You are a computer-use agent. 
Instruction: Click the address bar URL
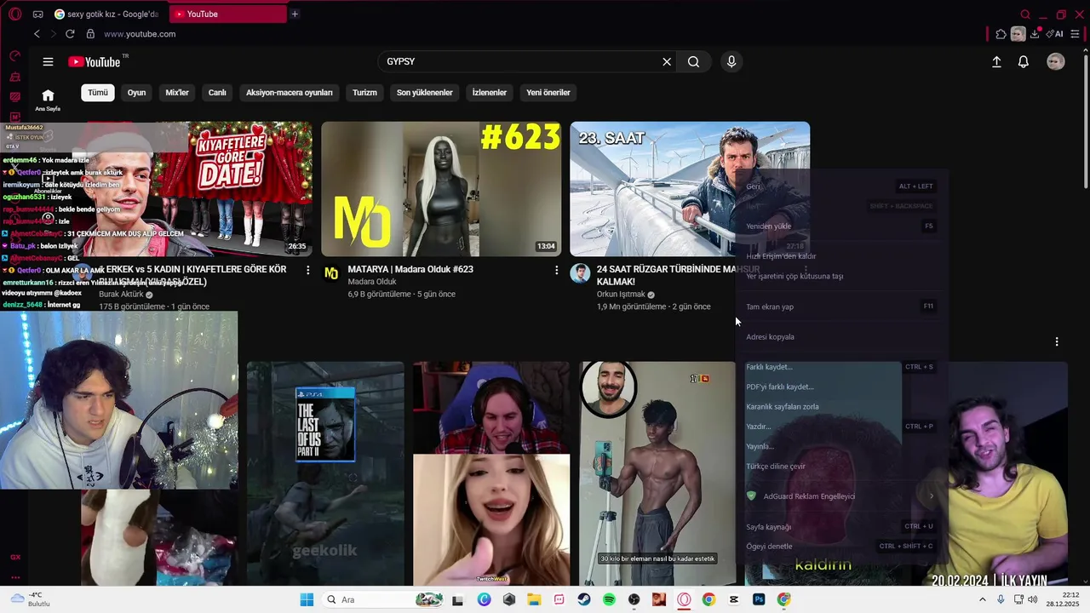(x=140, y=34)
